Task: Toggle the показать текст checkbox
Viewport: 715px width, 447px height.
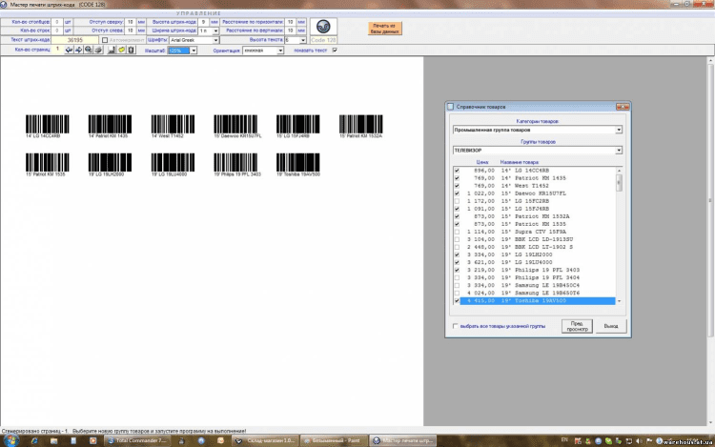Action: 335,51
